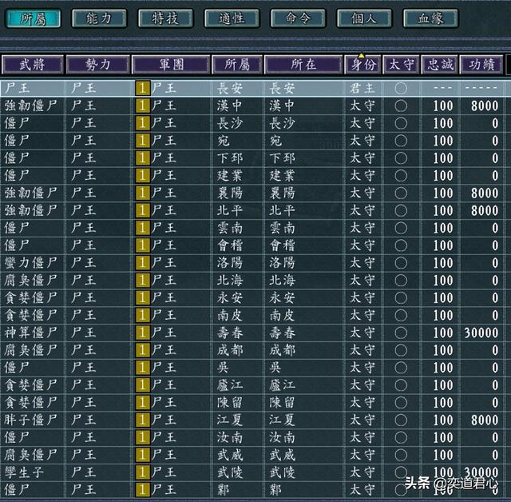The image size is (511, 502).
Task: Switch to the 能力 tab
Action: pos(99,18)
